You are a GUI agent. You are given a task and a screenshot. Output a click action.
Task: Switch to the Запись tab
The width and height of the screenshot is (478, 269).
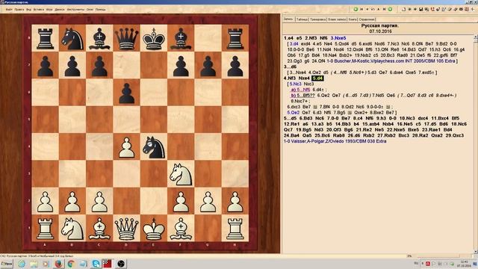point(288,19)
